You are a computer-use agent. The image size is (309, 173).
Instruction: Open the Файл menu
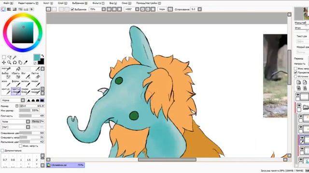pyautogui.click(x=8, y=3)
